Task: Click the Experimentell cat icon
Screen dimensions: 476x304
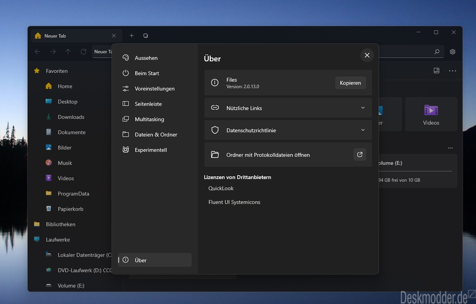Action: (126, 150)
